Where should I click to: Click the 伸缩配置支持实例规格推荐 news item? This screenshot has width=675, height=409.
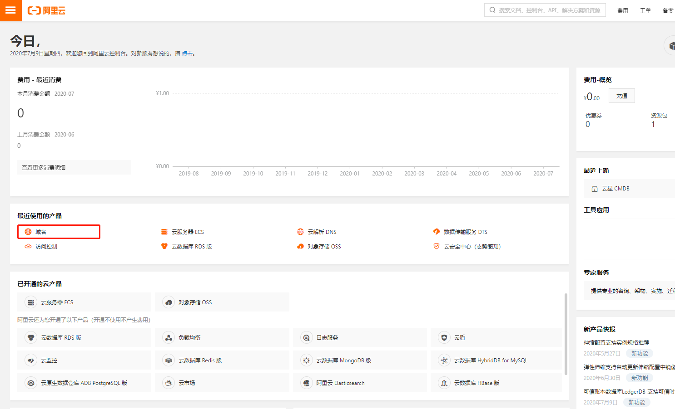pos(616,342)
